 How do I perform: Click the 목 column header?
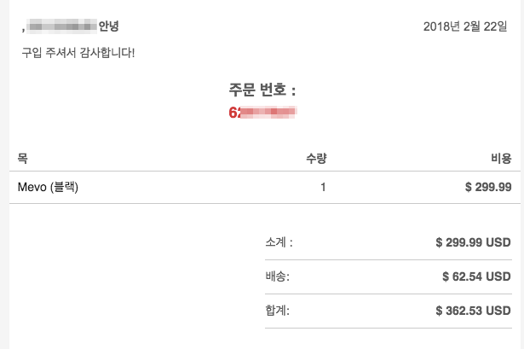(22, 158)
